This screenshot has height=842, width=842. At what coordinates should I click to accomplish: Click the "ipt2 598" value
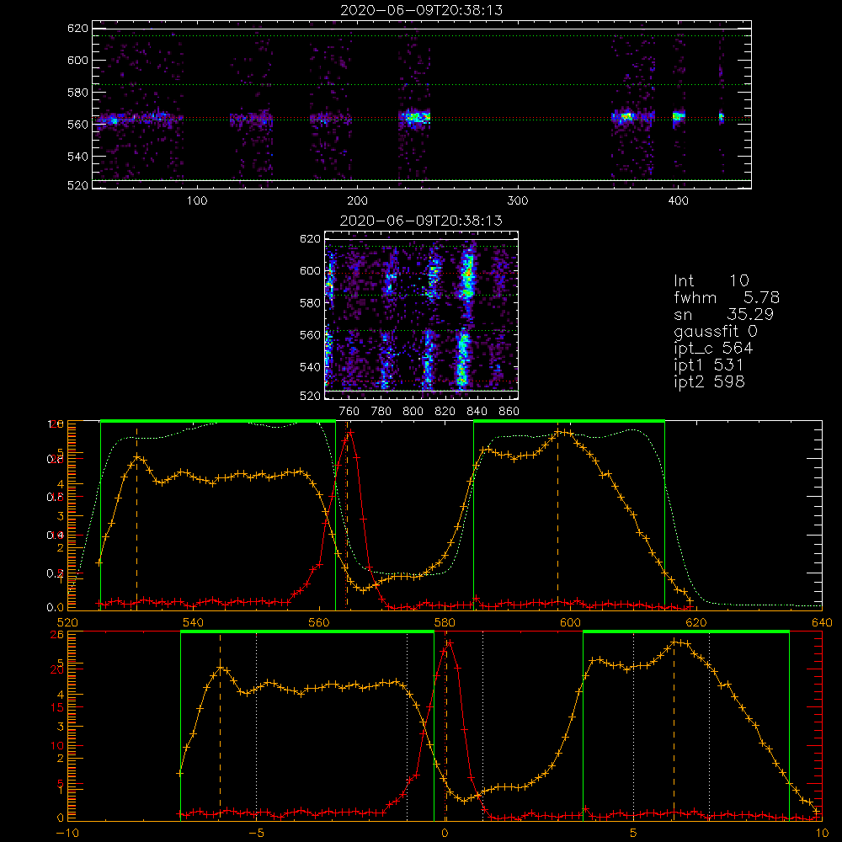[x=709, y=381]
